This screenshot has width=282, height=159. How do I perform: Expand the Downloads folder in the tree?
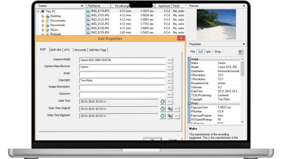coord(43,25)
